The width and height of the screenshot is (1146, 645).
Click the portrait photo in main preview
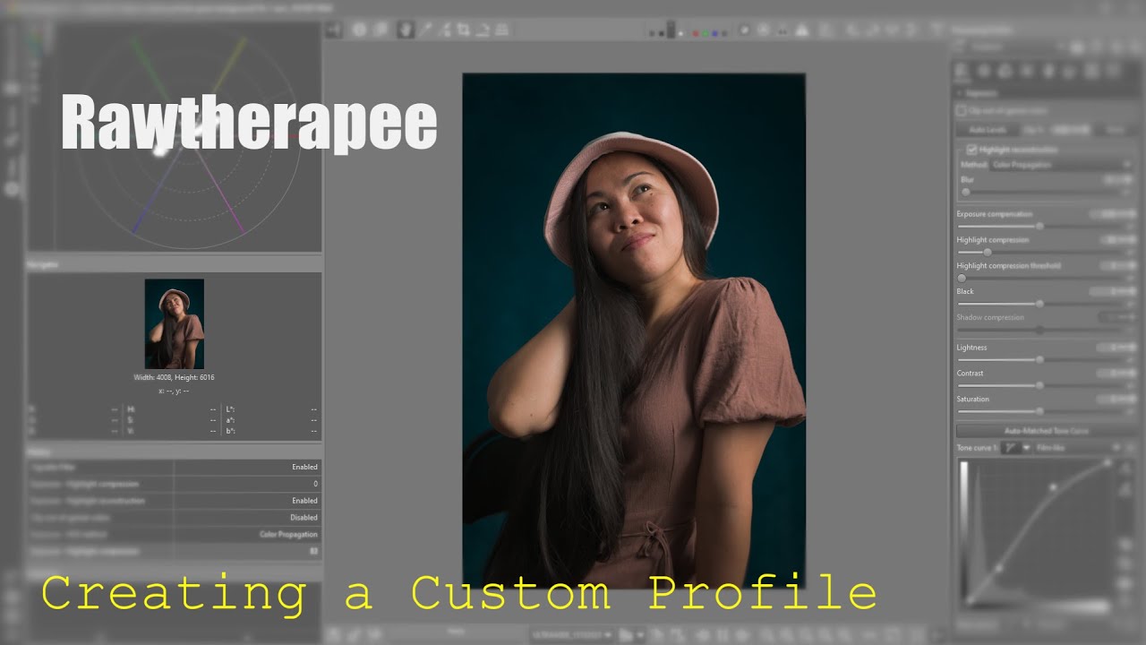634,330
